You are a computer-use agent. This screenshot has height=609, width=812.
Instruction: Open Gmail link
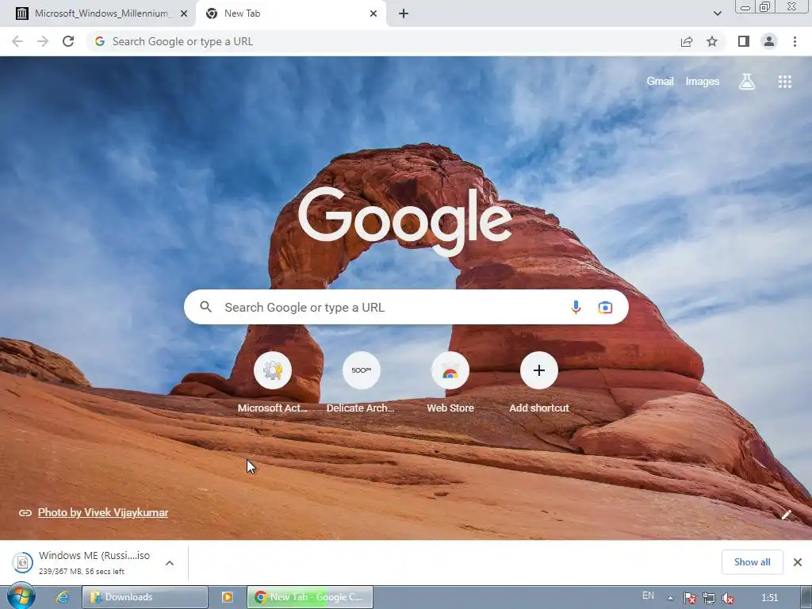click(x=660, y=82)
